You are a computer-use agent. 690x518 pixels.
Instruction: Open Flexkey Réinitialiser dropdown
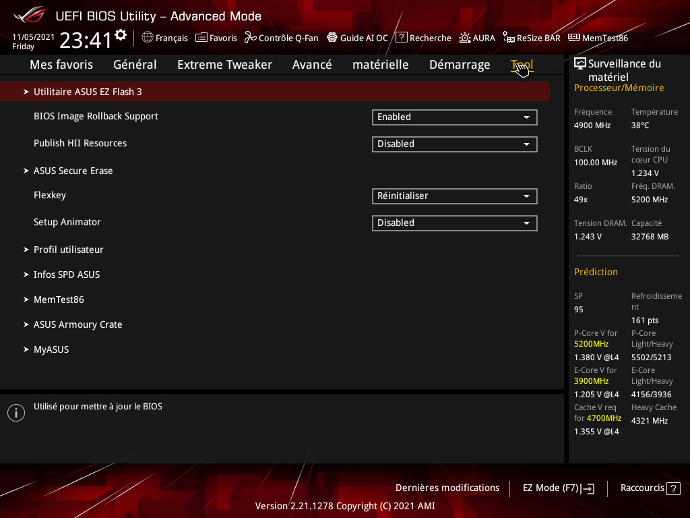click(x=455, y=196)
